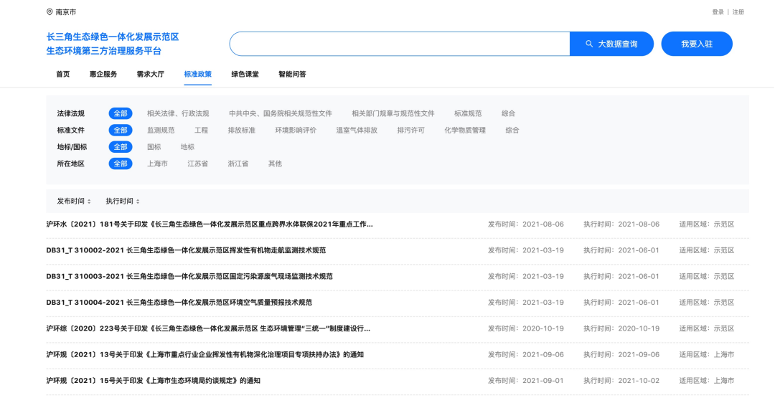Open the 智能问答 tab

tap(292, 74)
